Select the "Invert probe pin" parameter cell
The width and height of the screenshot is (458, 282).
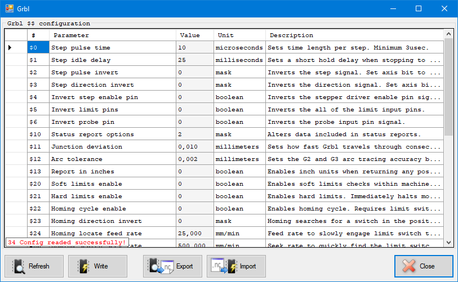[x=113, y=122]
